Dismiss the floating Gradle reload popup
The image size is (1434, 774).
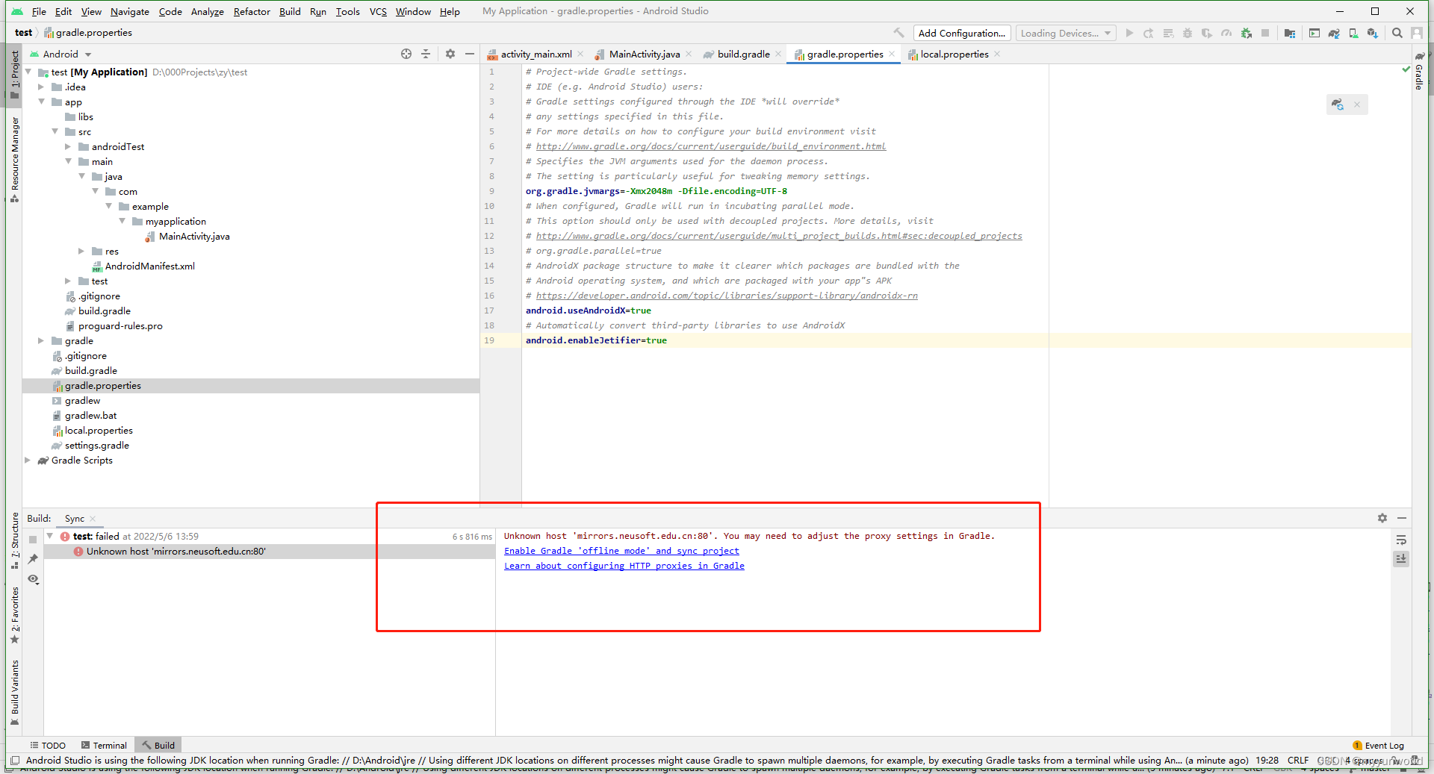(x=1357, y=104)
